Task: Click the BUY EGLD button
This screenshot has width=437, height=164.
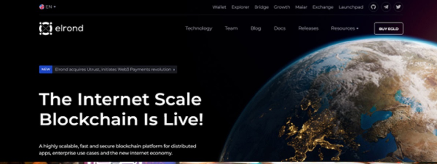Action: [389, 28]
